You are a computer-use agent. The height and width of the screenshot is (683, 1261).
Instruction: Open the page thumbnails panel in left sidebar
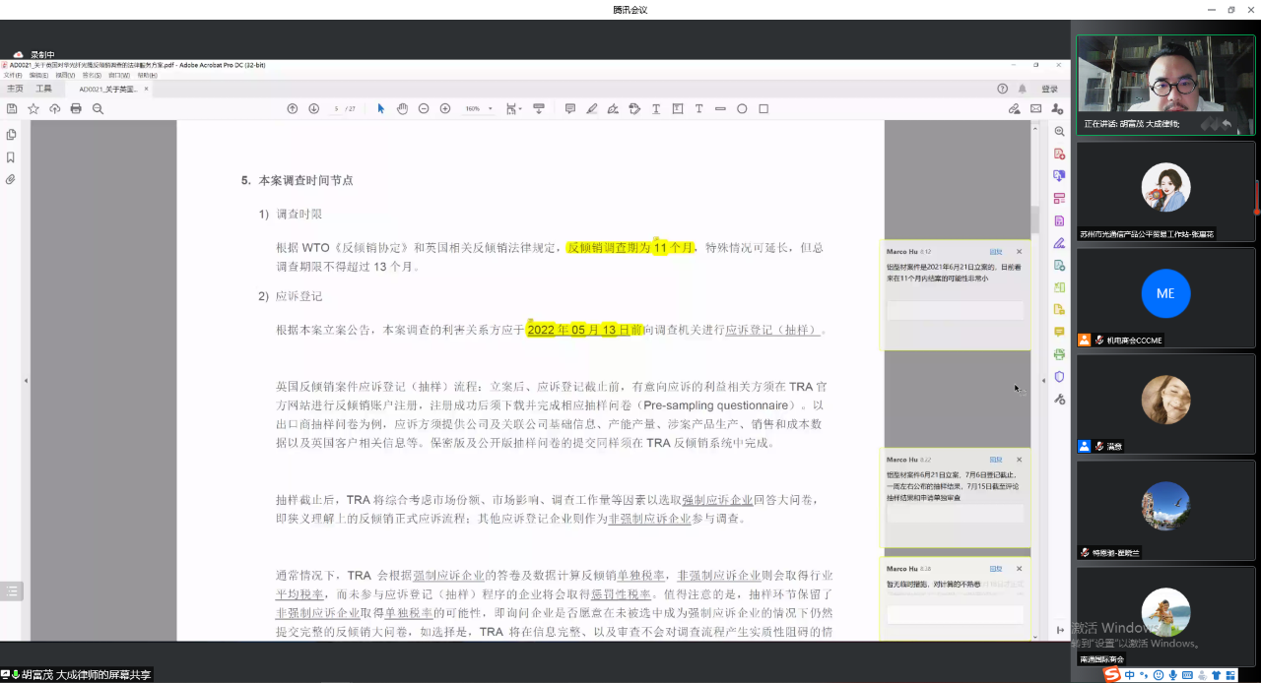point(11,135)
